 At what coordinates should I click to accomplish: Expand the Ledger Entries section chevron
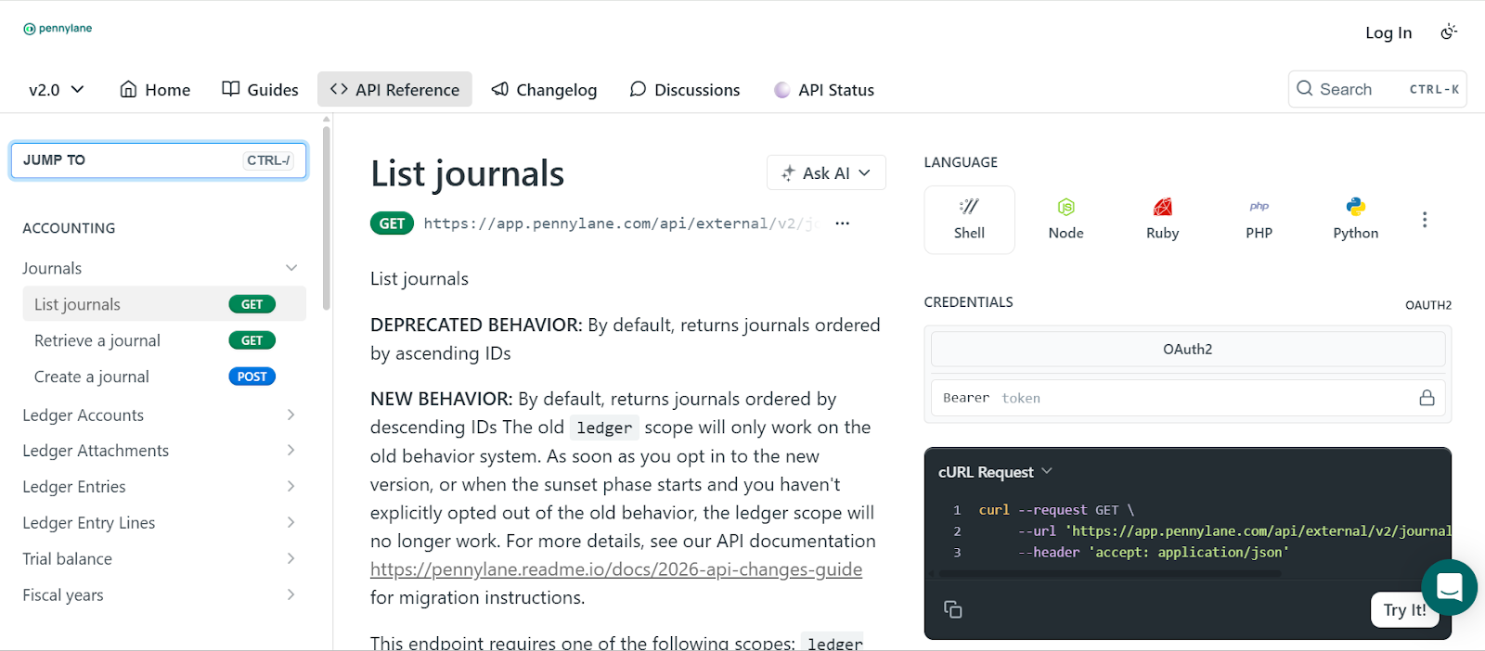tap(291, 487)
